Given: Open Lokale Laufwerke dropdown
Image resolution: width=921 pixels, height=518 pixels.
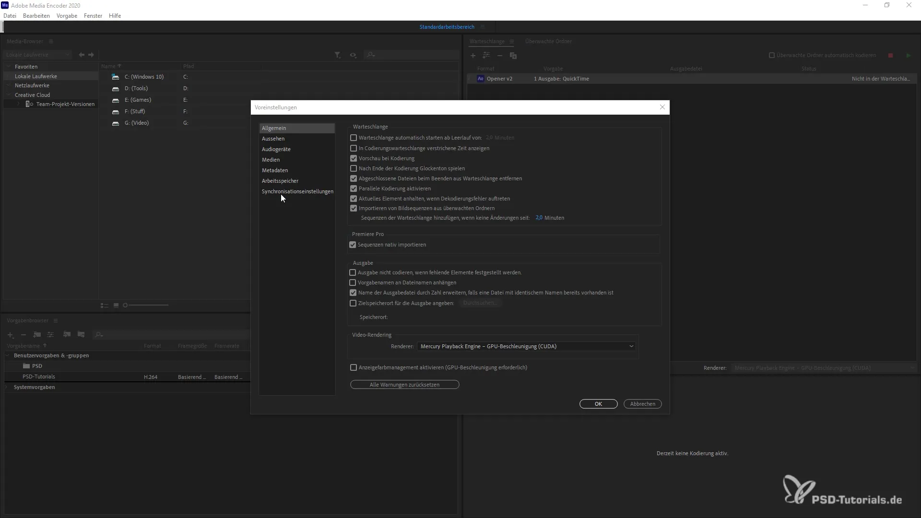Looking at the screenshot, I should click(x=37, y=55).
